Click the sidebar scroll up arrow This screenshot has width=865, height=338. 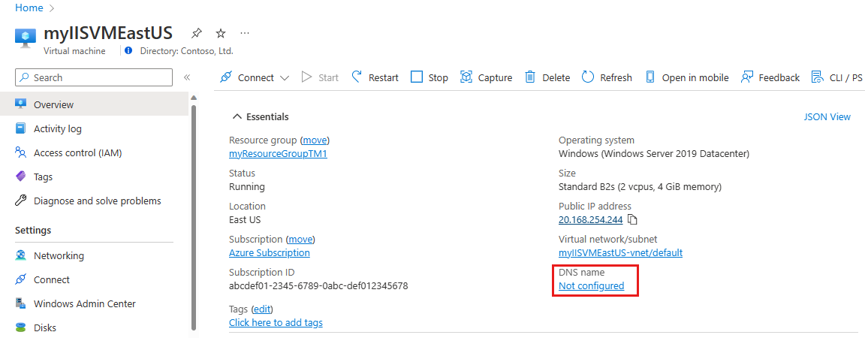click(194, 98)
